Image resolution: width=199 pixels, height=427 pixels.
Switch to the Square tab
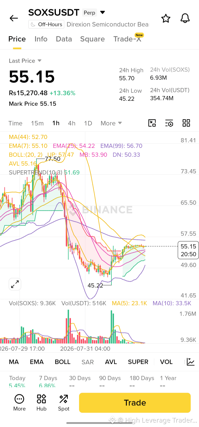tap(92, 39)
